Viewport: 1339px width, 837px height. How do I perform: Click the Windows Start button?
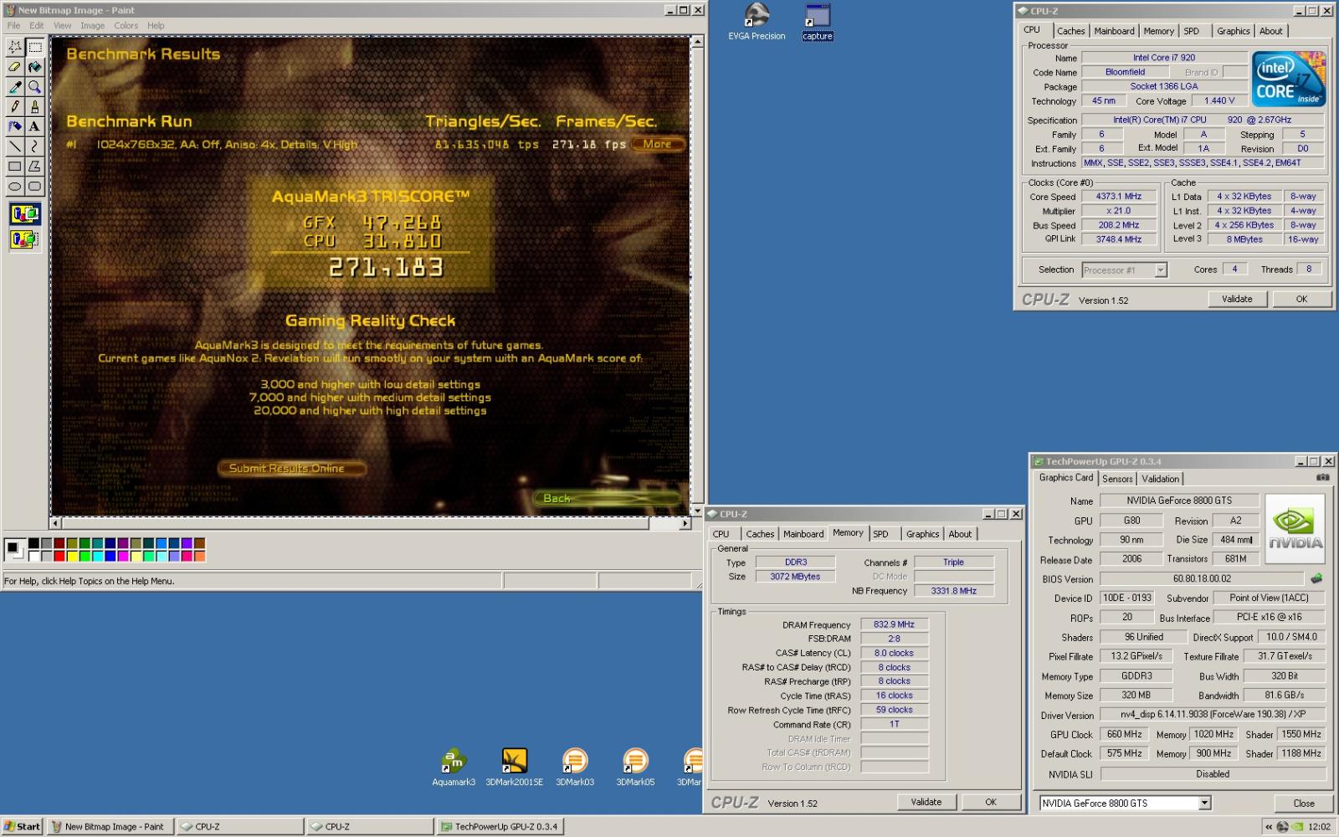coord(23,827)
